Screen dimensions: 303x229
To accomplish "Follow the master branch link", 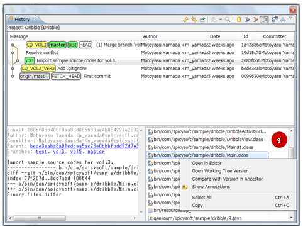I will 96,152.
